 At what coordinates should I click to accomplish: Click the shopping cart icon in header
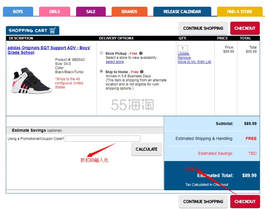click(53, 30)
